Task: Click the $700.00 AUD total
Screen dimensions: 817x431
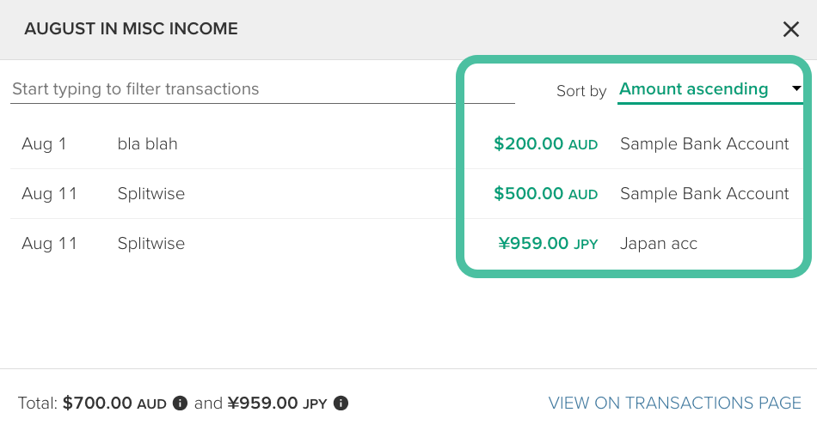Action: click(x=114, y=403)
